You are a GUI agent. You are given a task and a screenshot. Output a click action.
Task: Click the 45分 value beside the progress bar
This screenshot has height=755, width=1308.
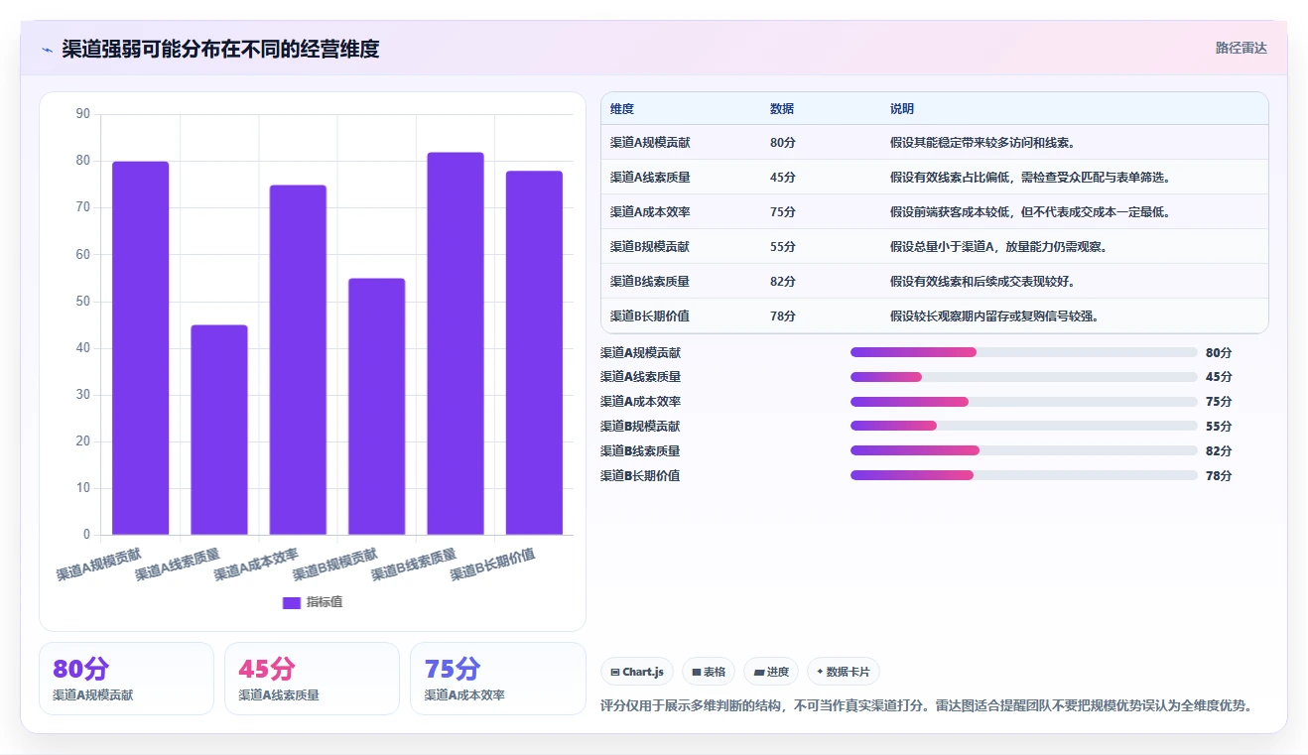(x=1219, y=377)
